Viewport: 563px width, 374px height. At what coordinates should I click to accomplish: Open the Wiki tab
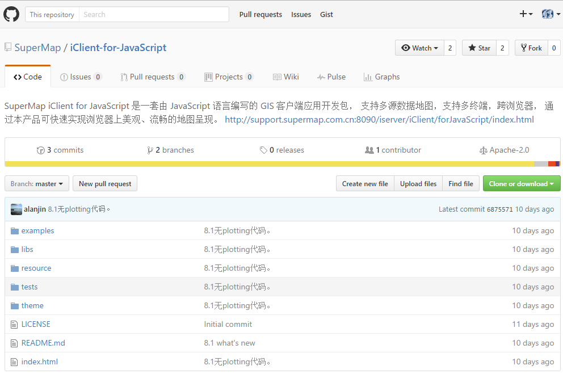pyautogui.click(x=286, y=77)
